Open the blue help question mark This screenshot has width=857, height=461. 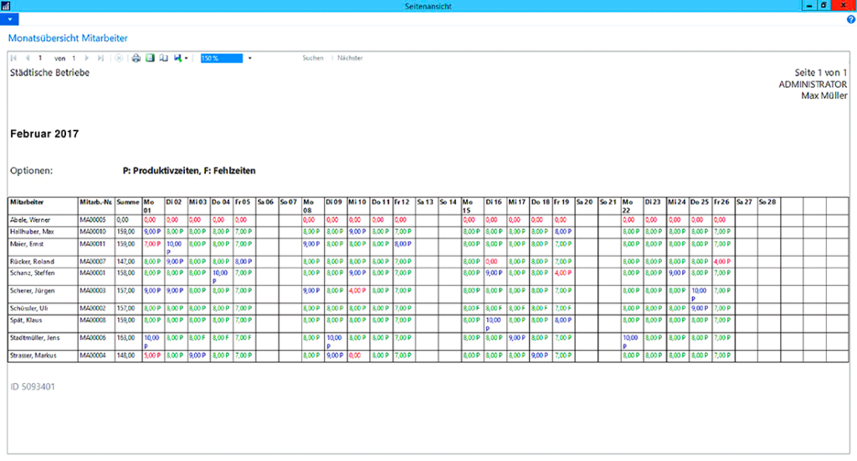click(850, 19)
